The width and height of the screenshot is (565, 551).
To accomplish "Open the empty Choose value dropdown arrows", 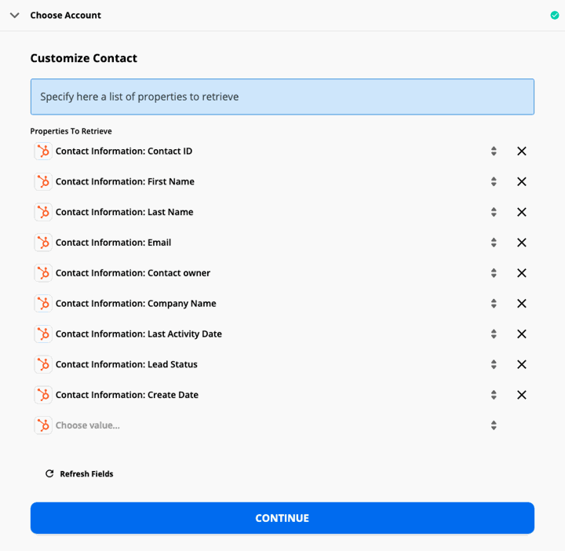I will tap(494, 425).
